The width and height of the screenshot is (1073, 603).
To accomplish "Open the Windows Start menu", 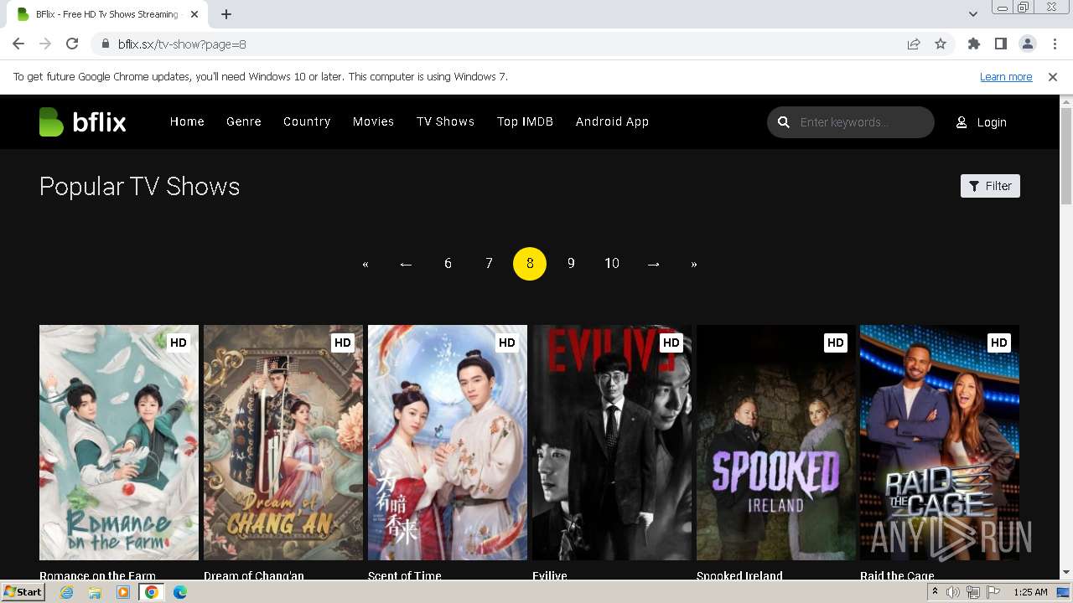I will [x=23, y=592].
